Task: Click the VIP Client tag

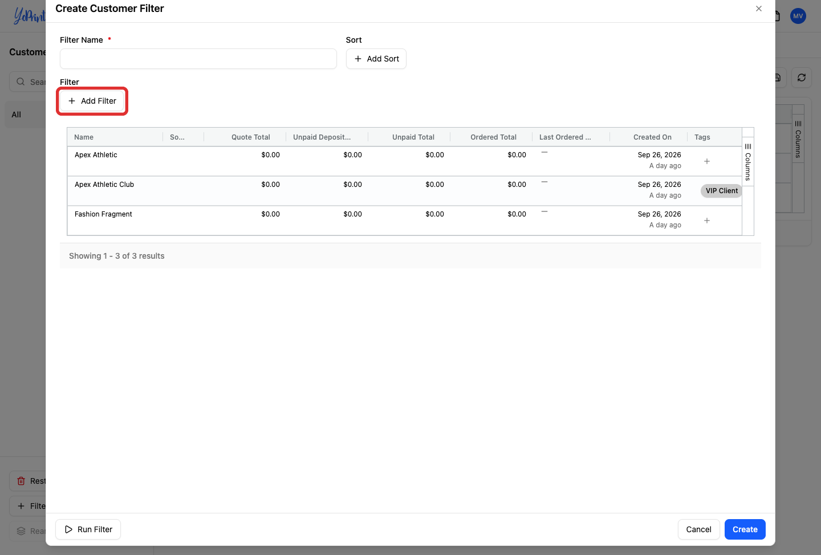Action: [x=721, y=191]
